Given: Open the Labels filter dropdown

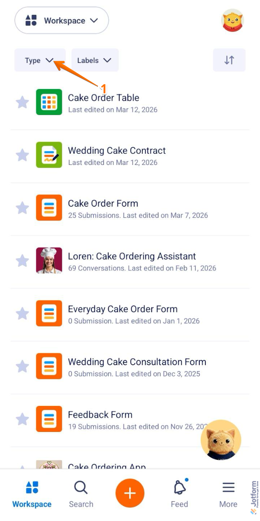Looking at the screenshot, I should pyautogui.click(x=94, y=60).
